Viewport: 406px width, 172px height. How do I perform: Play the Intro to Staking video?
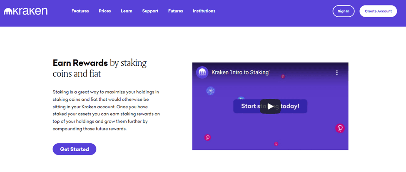[x=270, y=106]
